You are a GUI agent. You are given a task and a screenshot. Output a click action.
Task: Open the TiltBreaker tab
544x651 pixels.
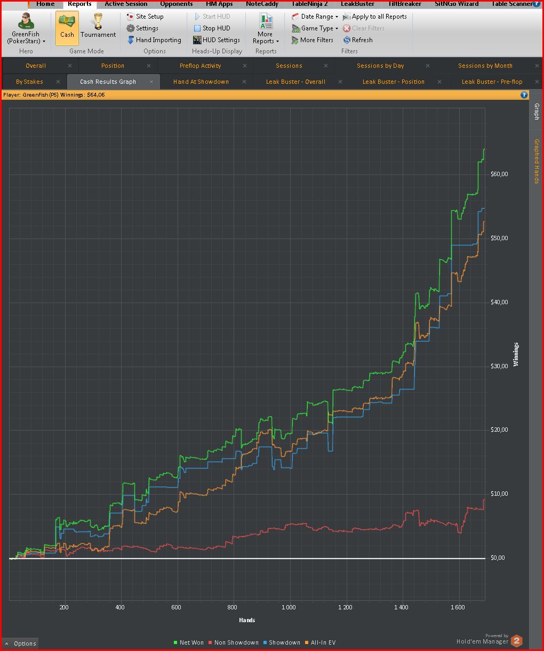(x=404, y=4)
